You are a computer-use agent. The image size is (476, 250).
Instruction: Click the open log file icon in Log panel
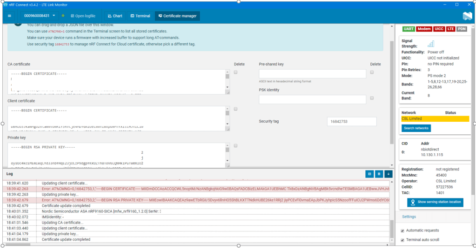click(369, 174)
